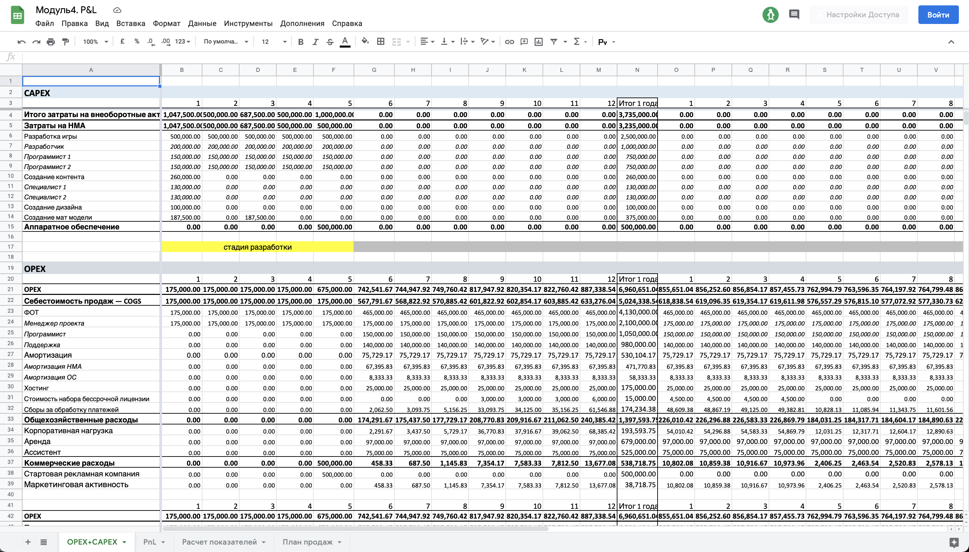
Task: Open the Данные menu
Action: (202, 24)
